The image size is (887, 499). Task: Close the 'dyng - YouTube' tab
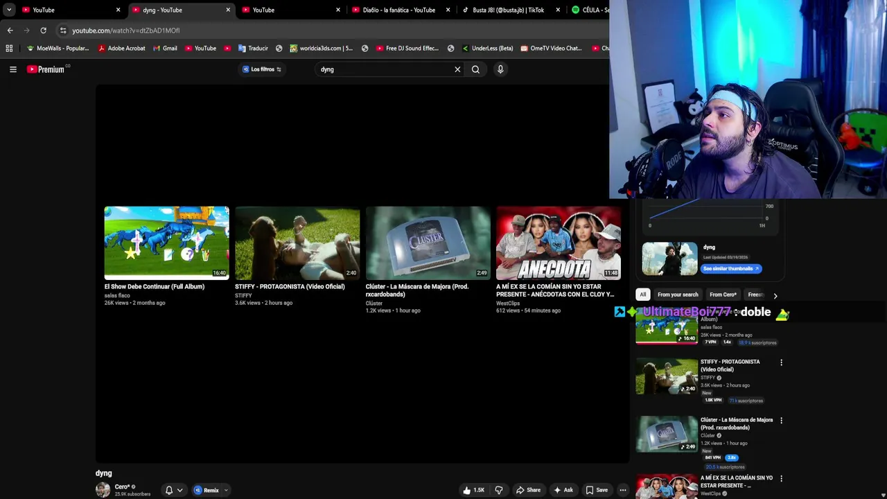pyautogui.click(x=228, y=10)
